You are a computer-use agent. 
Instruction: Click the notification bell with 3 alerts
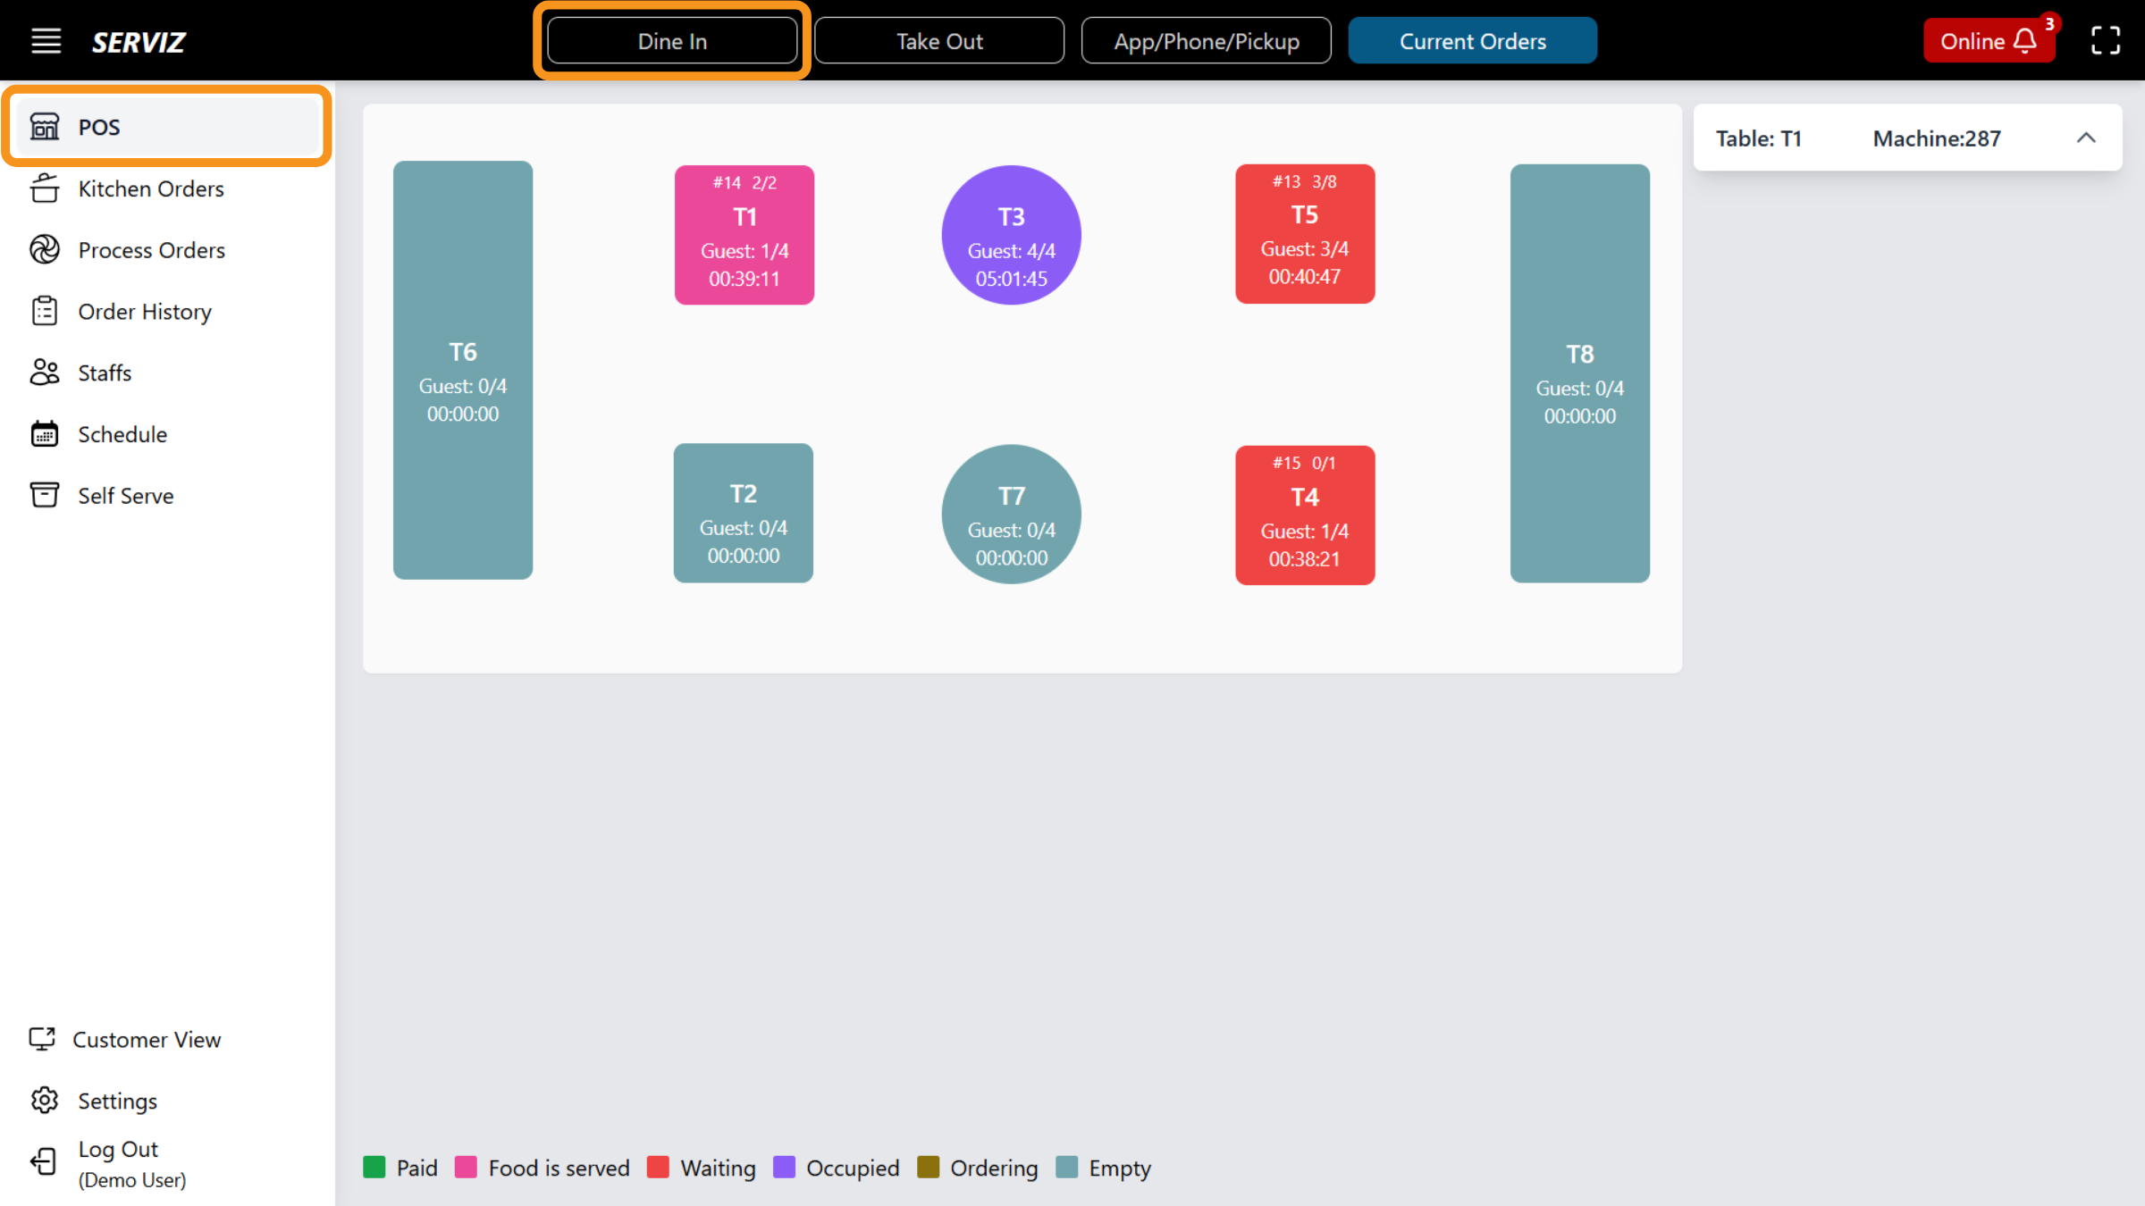tap(2025, 40)
